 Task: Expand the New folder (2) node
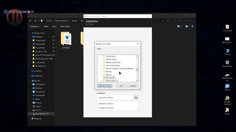click(x=101, y=81)
